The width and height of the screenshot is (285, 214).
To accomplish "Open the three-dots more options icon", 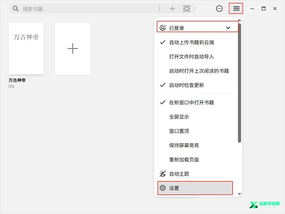I will point(219,9).
